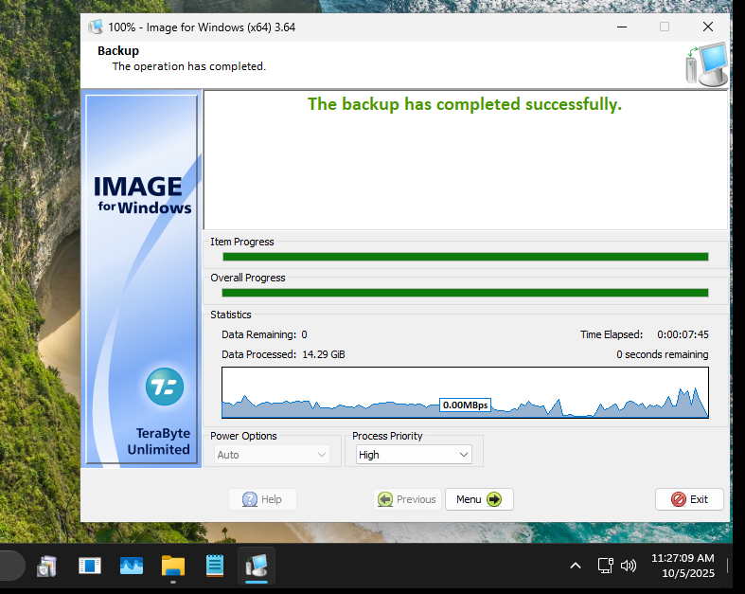
Task: Click the Exit button
Action: 689,499
